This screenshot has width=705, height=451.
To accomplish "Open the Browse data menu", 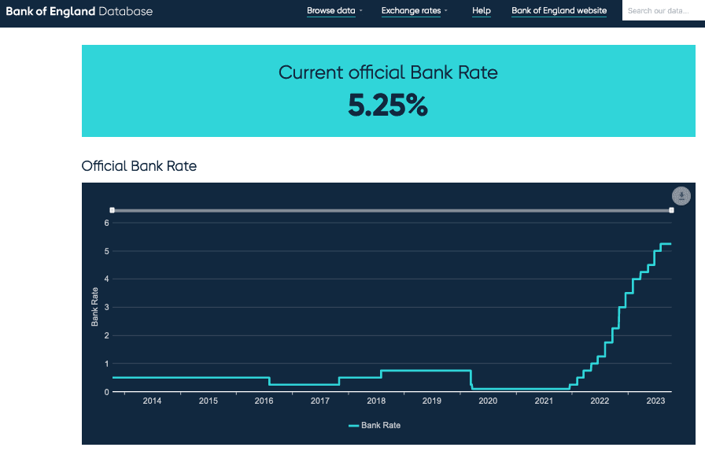I will (x=330, y=11).
